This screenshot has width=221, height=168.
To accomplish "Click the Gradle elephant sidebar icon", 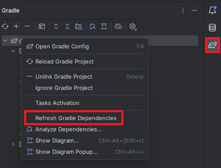I will [x=212, y=45].
